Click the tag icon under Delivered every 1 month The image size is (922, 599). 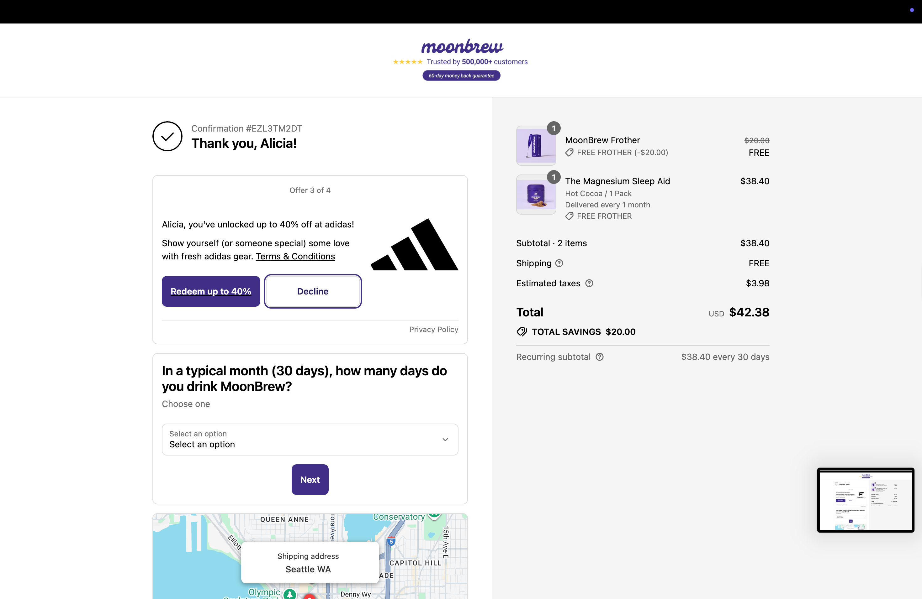point(569,216)
